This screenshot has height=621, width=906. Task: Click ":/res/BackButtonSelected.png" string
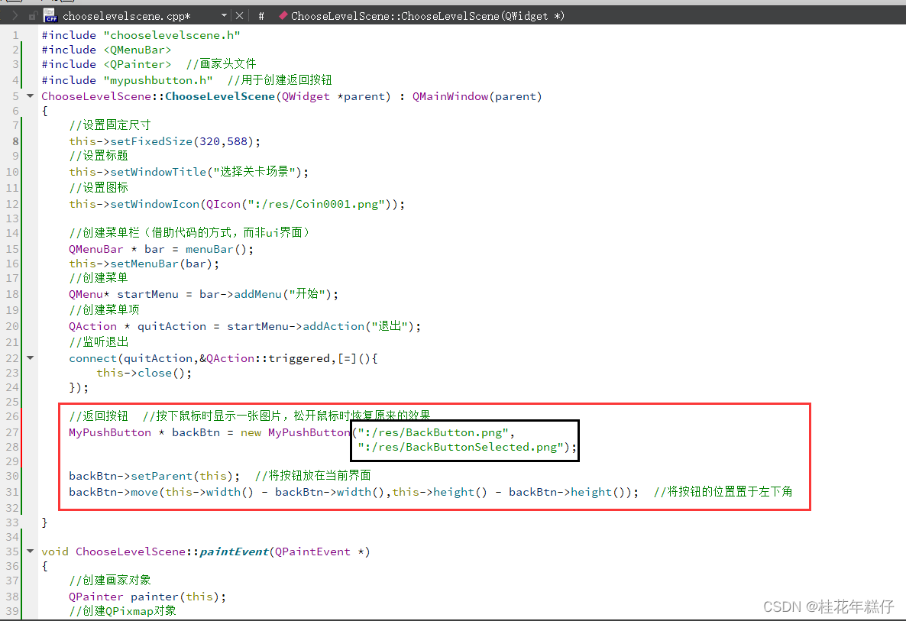click(x=460, y=447)
